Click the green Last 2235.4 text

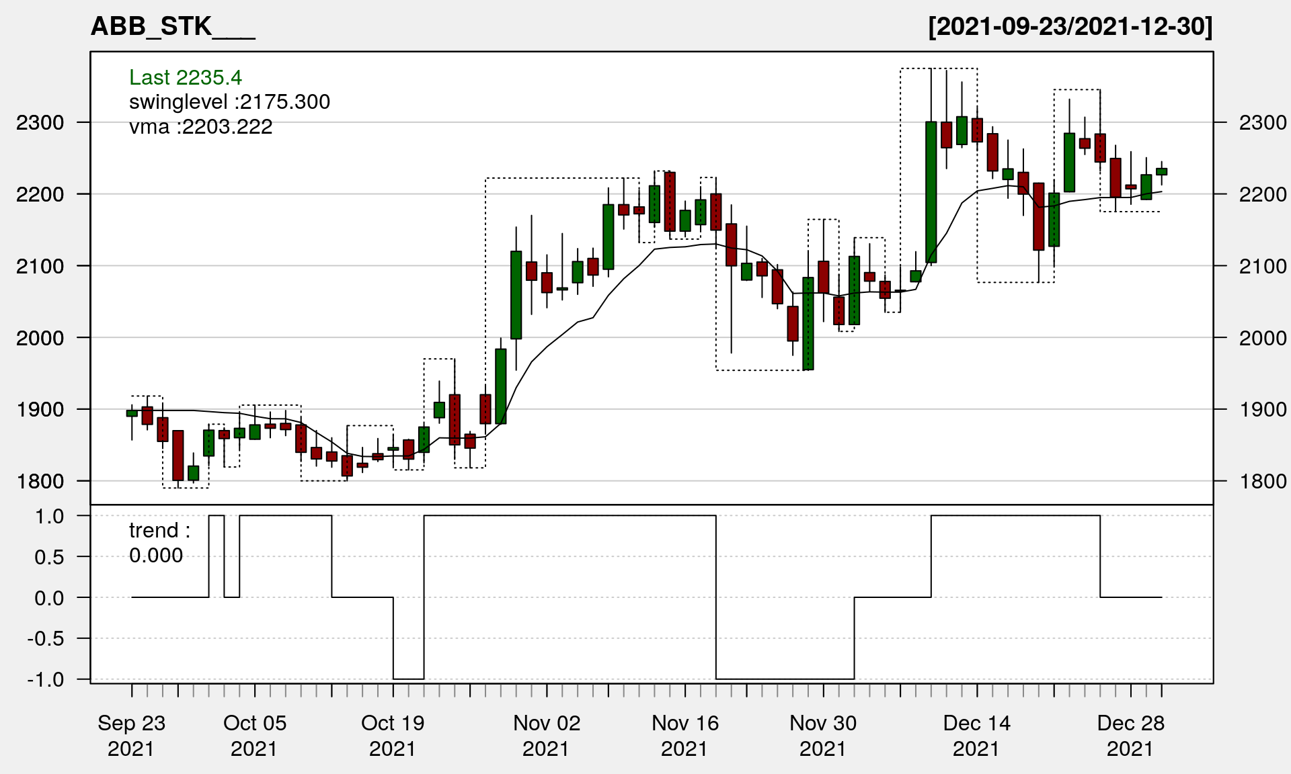point(185,77)
